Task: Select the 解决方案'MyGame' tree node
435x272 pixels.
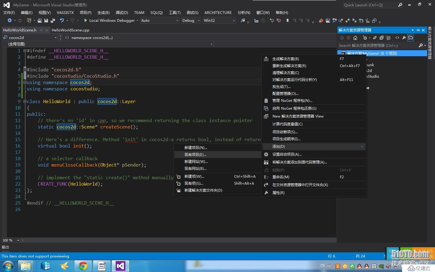Action: pyautogui.click(x=382, y=53)
